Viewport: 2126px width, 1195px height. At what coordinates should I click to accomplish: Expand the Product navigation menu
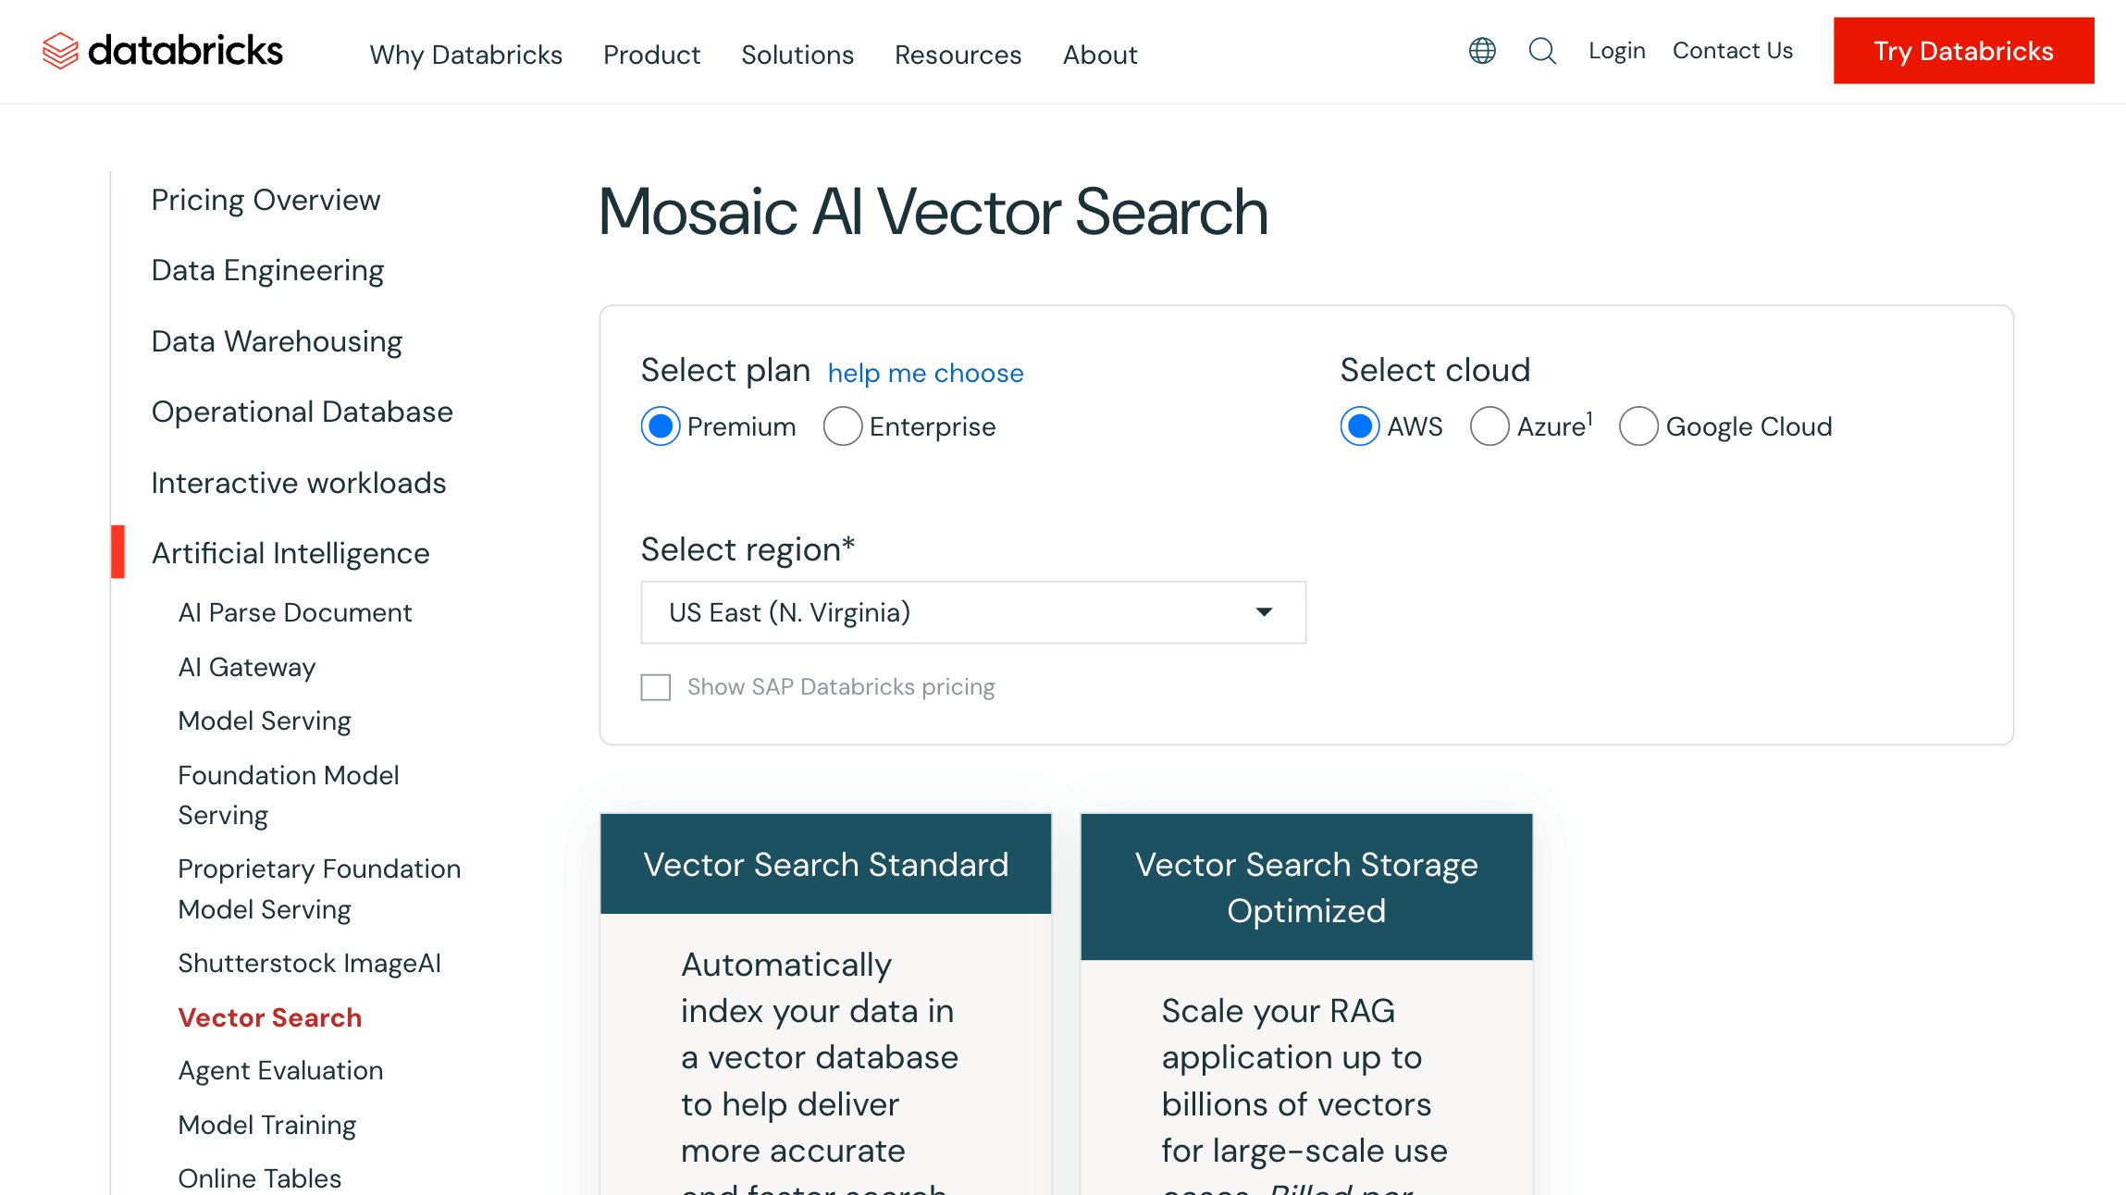point(651,55)
